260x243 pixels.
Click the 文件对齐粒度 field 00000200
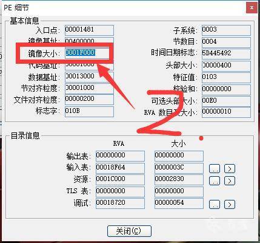(89, 100)
